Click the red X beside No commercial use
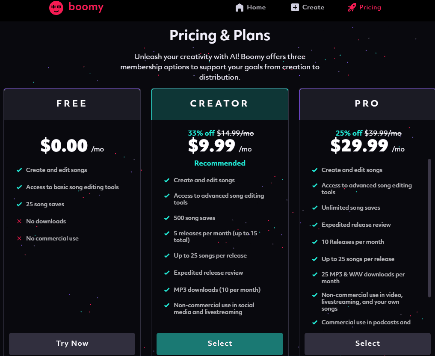The width and height of the screenshot is (435, 356). coord(19,238)
